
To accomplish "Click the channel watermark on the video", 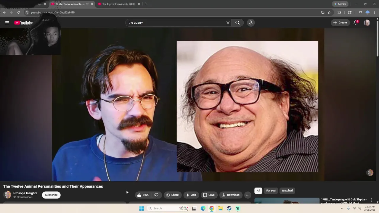I will (x=370, y=173).
